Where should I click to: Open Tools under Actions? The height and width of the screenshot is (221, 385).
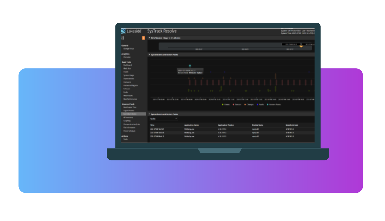pos(126,139)
